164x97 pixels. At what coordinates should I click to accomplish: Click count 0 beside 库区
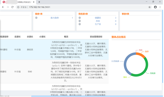point(116,21)
